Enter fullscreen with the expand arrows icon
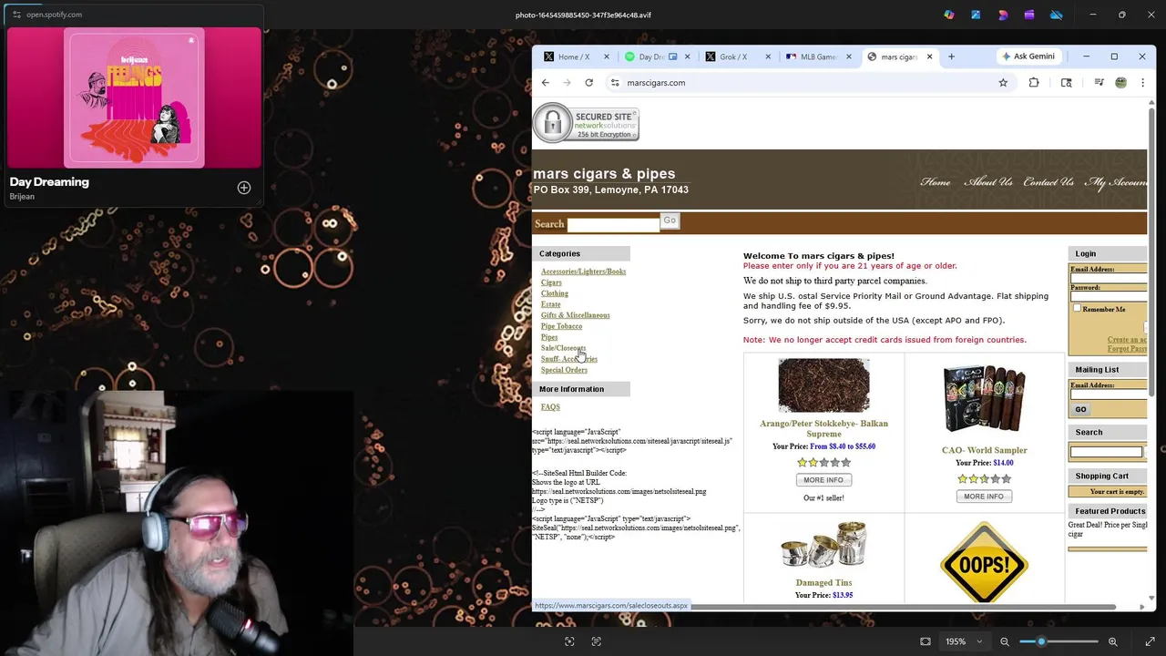Viewport: 1166px width, 656px height. click(x=1150, y=641)
